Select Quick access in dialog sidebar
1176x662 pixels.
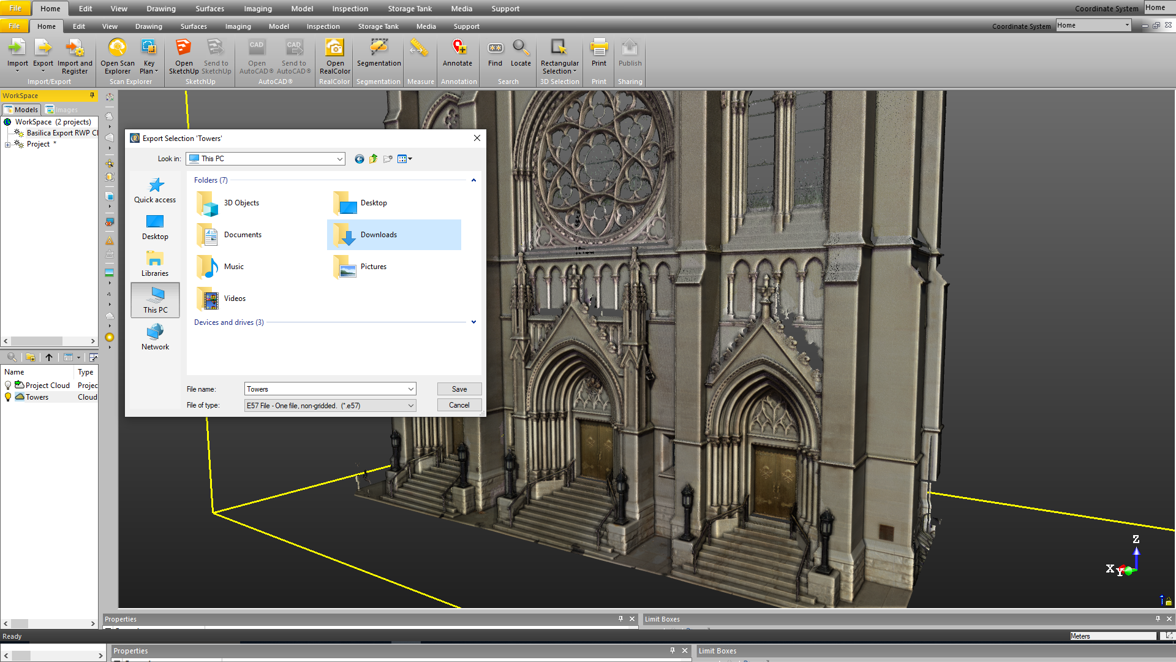click(x=155, y=190)
